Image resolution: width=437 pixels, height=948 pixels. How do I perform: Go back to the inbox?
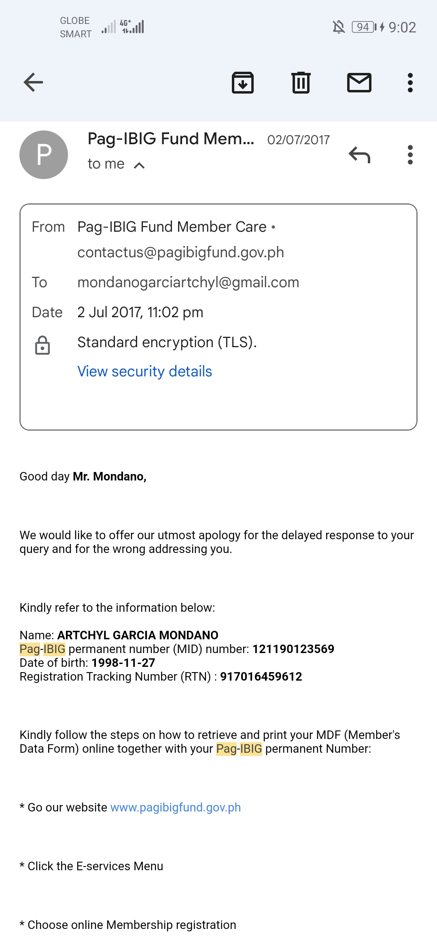click(33, 83)
